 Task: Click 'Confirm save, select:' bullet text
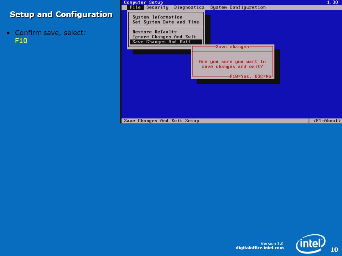point(50,33)
